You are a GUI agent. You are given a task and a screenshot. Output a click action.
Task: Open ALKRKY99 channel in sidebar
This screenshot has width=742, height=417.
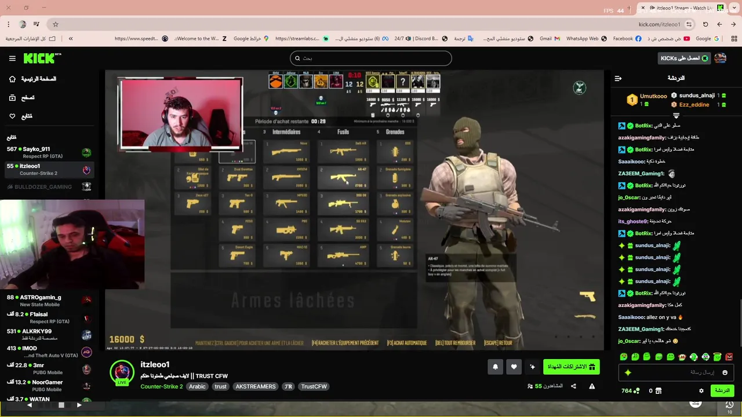49,334
